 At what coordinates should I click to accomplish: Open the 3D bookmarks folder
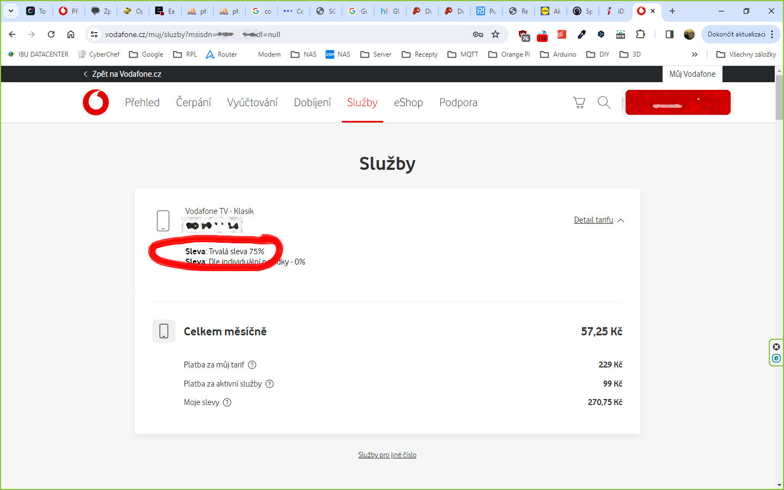tap(630, 54)
